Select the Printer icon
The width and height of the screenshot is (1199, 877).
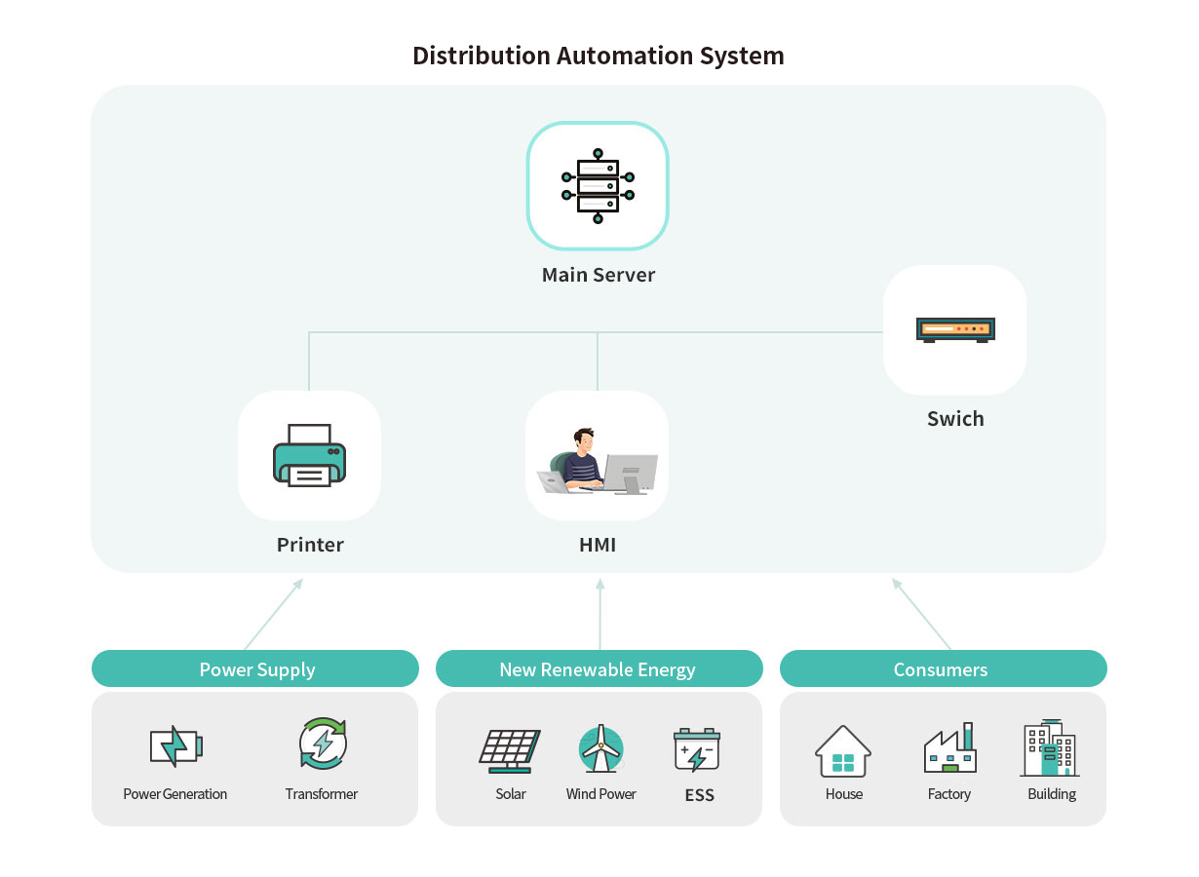coord(309,456)
